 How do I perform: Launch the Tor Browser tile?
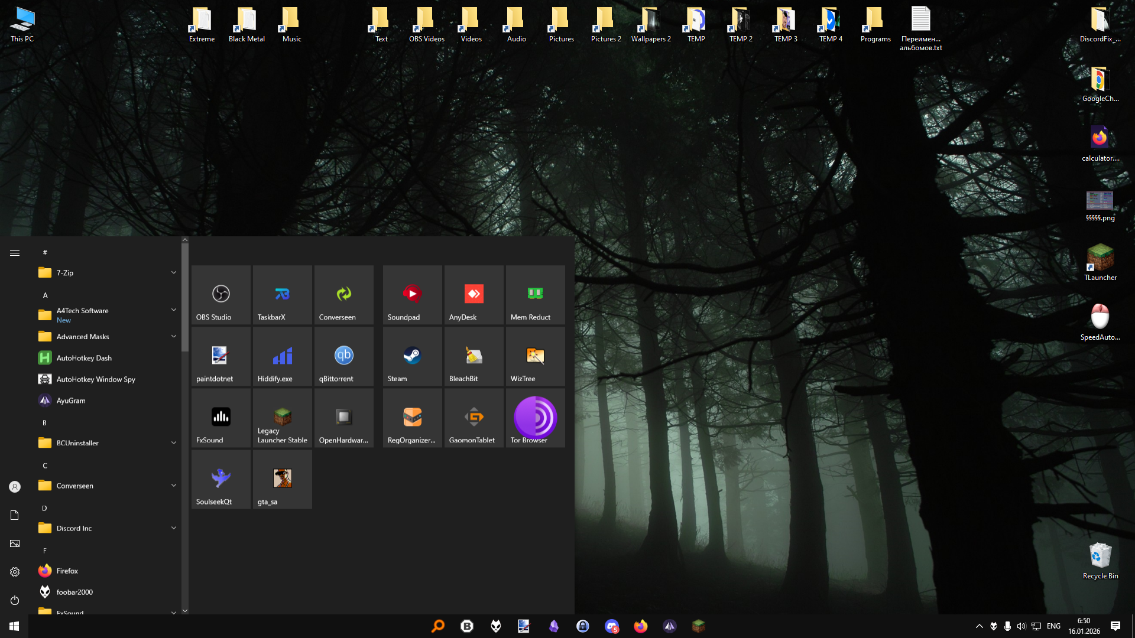pos(535,418)
